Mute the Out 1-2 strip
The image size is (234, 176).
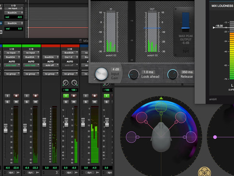coord(74,102)
